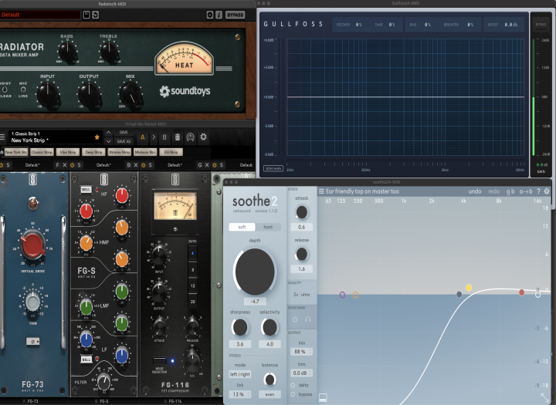Image resolution: width=556 pixels, height=405 pixels.
Task: Click the Radiator save preset floppy icon
Action: (86, 15)
